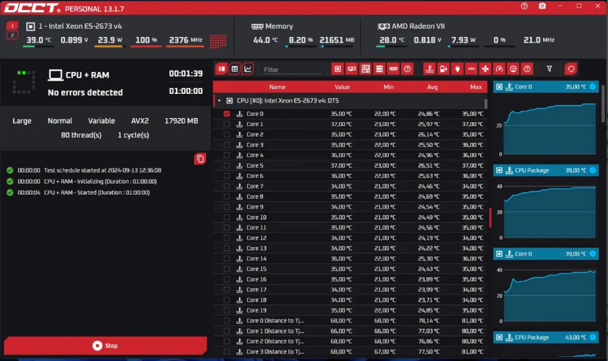This screenshot has height=361, width=608.
Task: Enable the Core 19 checkbox
Action: tap(227, 310)
